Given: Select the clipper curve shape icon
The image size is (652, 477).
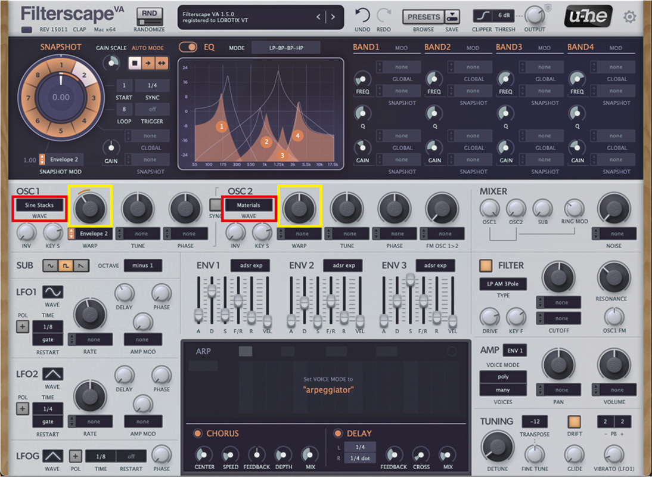Looking at the screenshot, I should tap(483, 16).
